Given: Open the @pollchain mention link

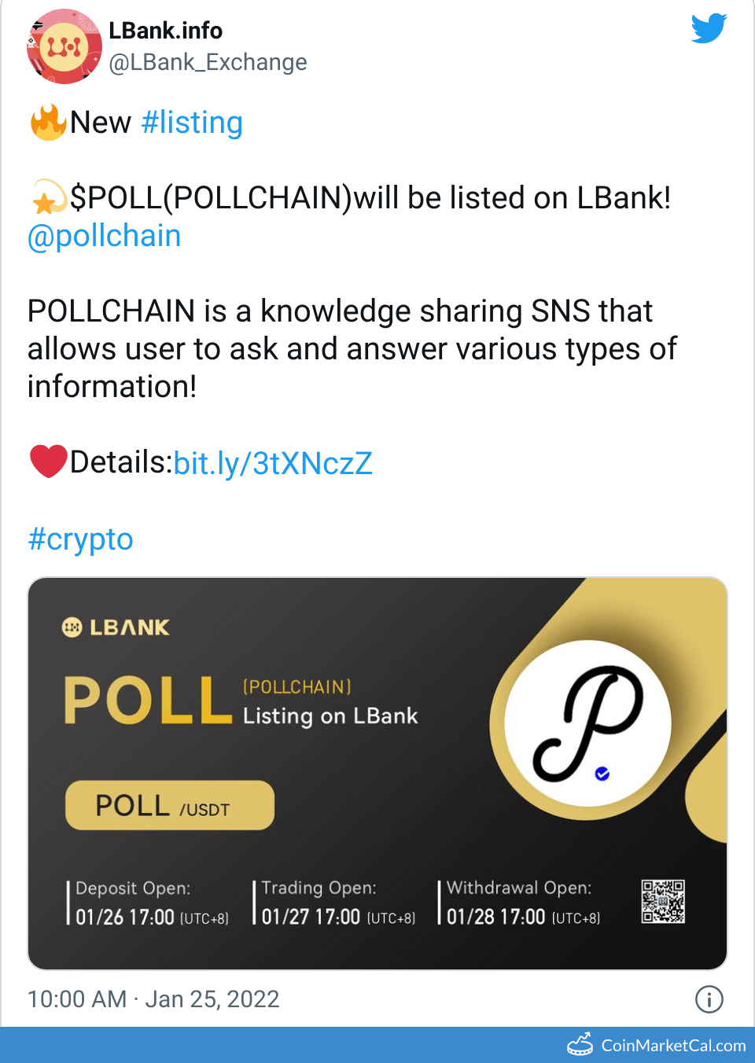Looking at the screenshot, I should [x=105, y=236].
